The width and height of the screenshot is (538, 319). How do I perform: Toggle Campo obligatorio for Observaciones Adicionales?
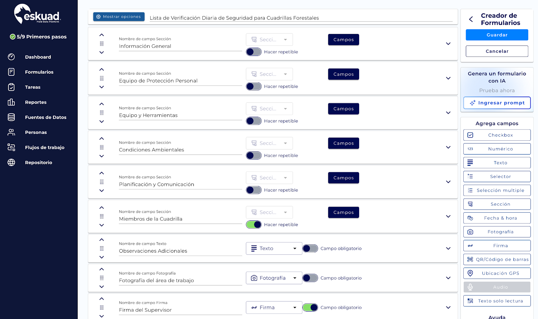pyautogui.click(x=310, y=248)
